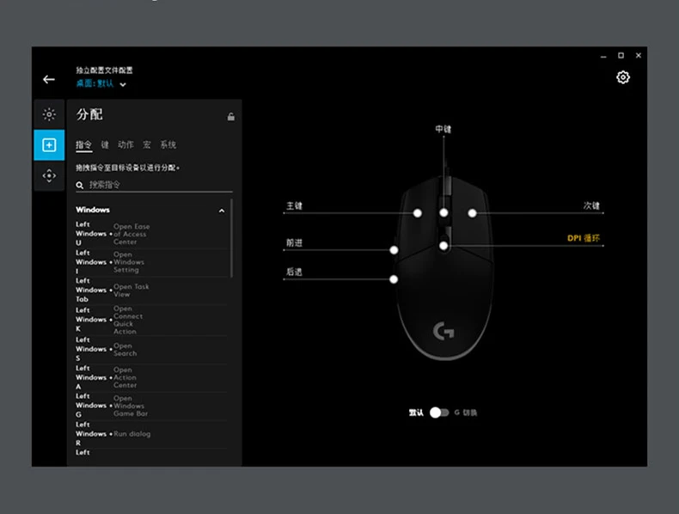
Task: Select the 中键 middle button node
Action: tap(443, 212)
